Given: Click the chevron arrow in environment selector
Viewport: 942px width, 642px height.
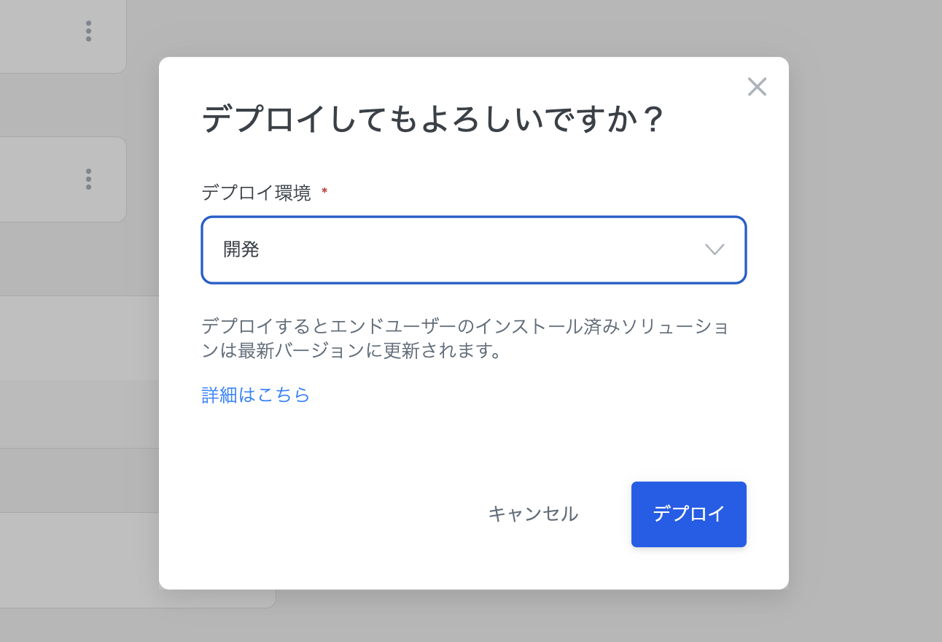Looking at the screenshot, I should click(715, 250).
